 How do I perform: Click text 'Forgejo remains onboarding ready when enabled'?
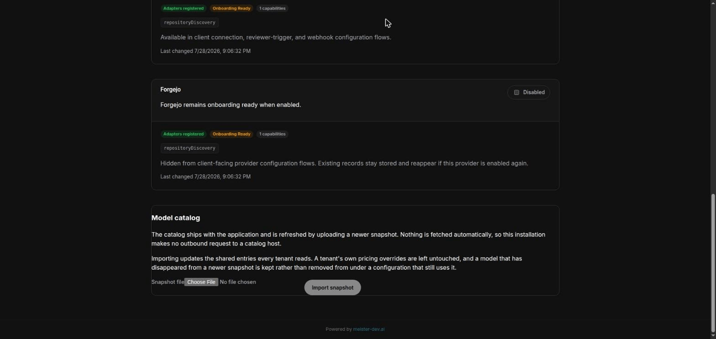click(x=231, y=105)
